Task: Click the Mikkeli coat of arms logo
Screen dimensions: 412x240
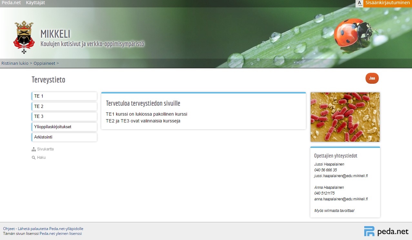Action: click(x=24, y=37)
